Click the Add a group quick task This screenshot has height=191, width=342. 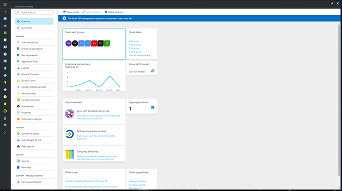click(x=135, y=45)
